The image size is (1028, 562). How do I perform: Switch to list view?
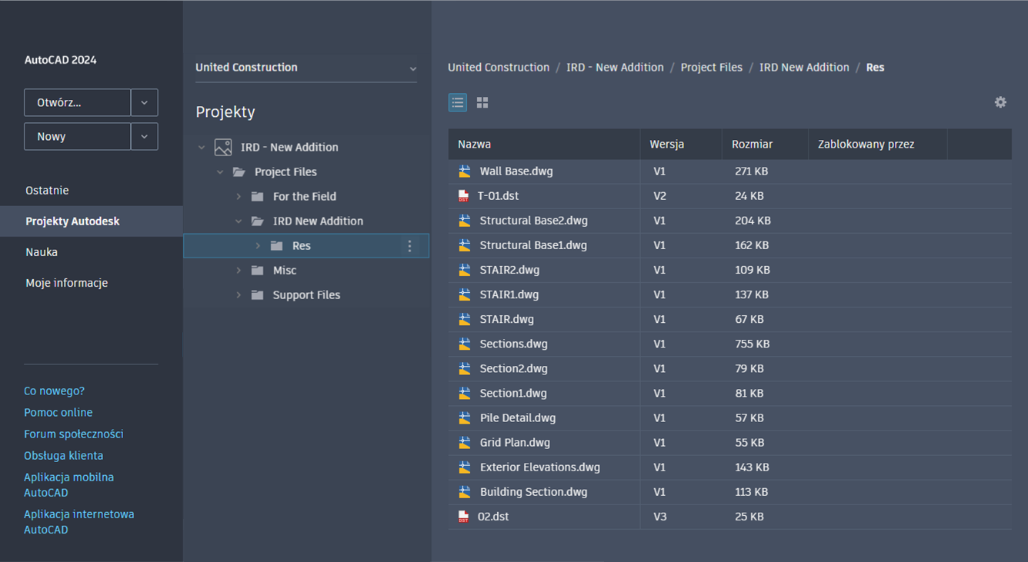458,102
